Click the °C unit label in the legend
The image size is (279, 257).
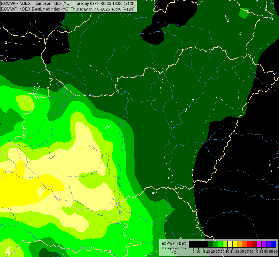174,252
